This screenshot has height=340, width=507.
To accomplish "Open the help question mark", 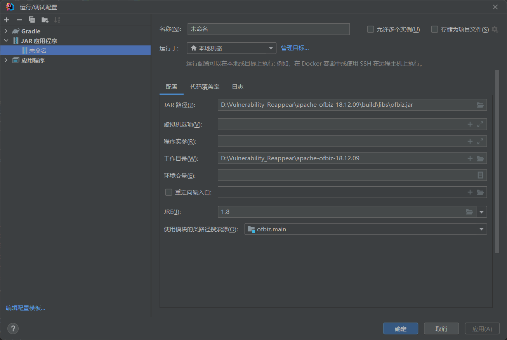I will pyautogui.click(x=13, y=329).
